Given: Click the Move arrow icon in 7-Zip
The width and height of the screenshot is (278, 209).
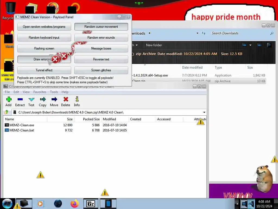Looking at the screenshot, I should pos(54,99).
